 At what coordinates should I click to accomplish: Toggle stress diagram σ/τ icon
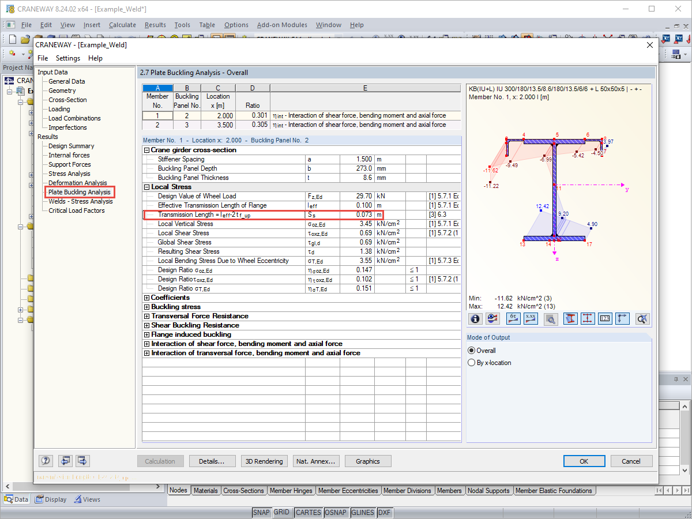click(x=514, y=318)
